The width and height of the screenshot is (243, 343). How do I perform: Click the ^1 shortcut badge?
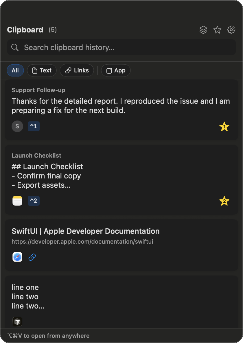tap(34, 126)
